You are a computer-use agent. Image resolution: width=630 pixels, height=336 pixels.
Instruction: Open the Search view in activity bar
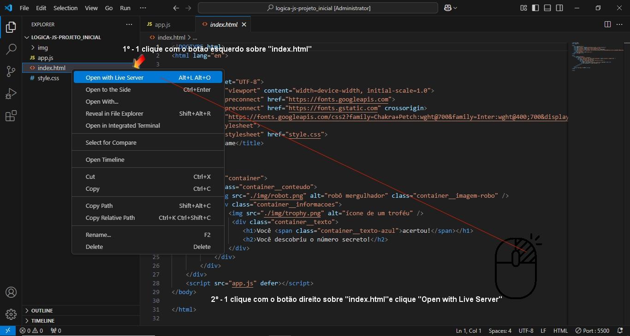pyautogui.click(x=11, y=49)
